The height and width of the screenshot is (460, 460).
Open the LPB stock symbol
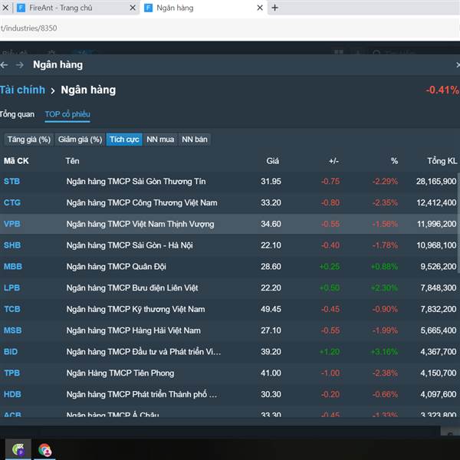pyautogui.click(x=11, y=287)
